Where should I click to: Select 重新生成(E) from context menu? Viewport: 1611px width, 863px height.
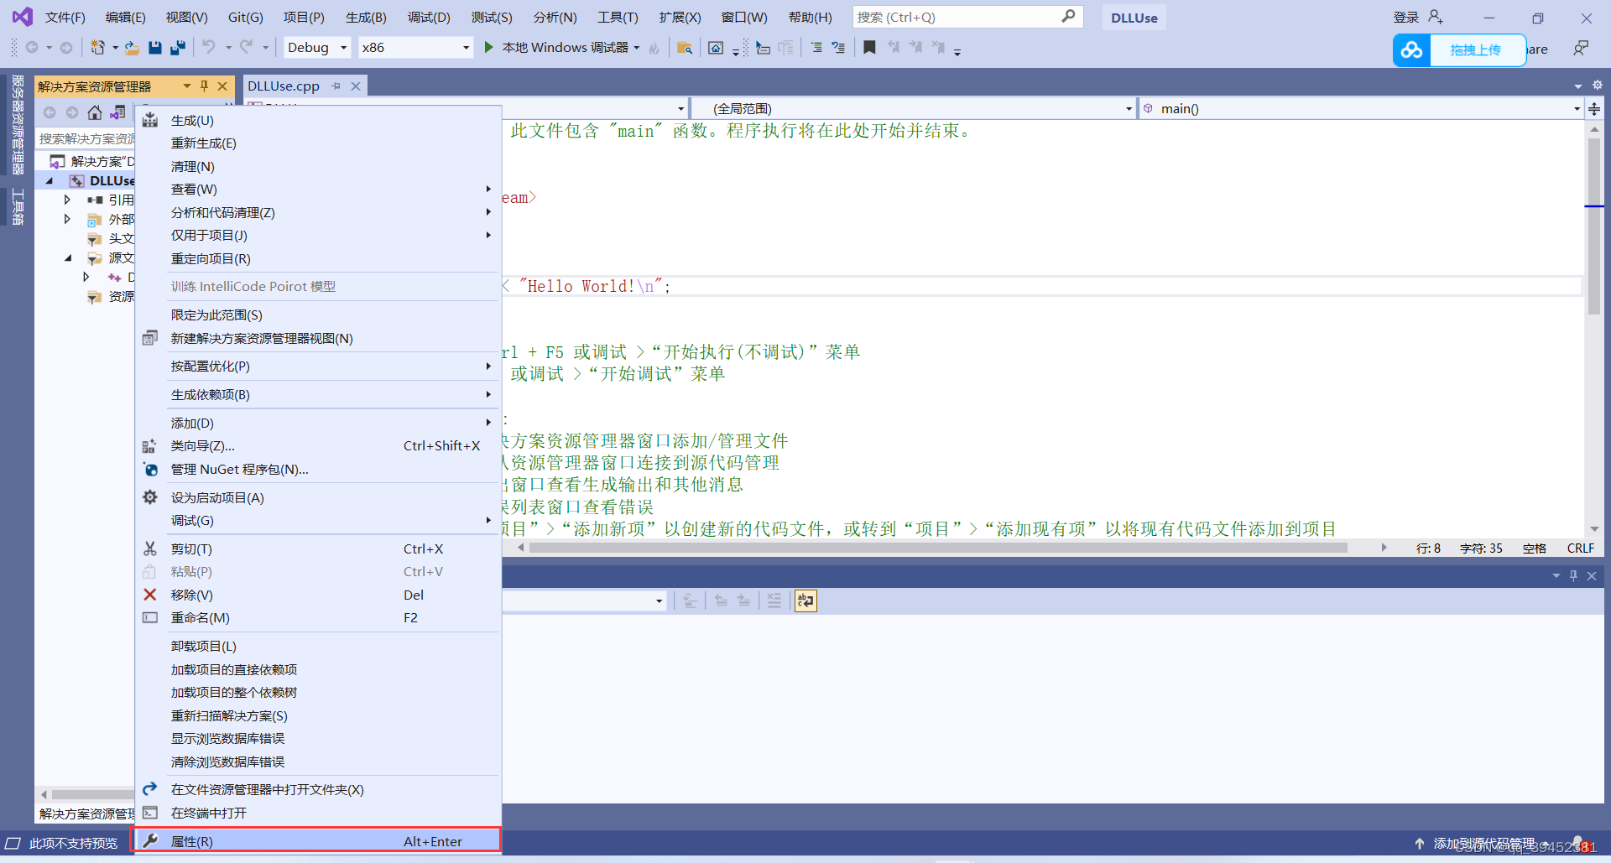pyautogui.click(x=317, y=143)
